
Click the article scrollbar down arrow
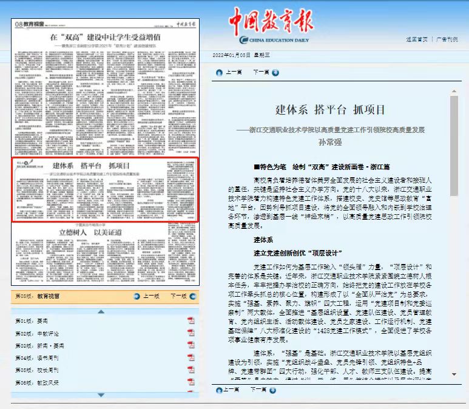click(454, 374)
